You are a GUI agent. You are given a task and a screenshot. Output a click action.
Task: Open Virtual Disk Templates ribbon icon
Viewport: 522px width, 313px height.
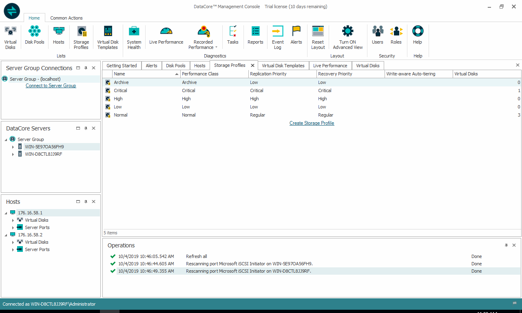click(108, 37)
